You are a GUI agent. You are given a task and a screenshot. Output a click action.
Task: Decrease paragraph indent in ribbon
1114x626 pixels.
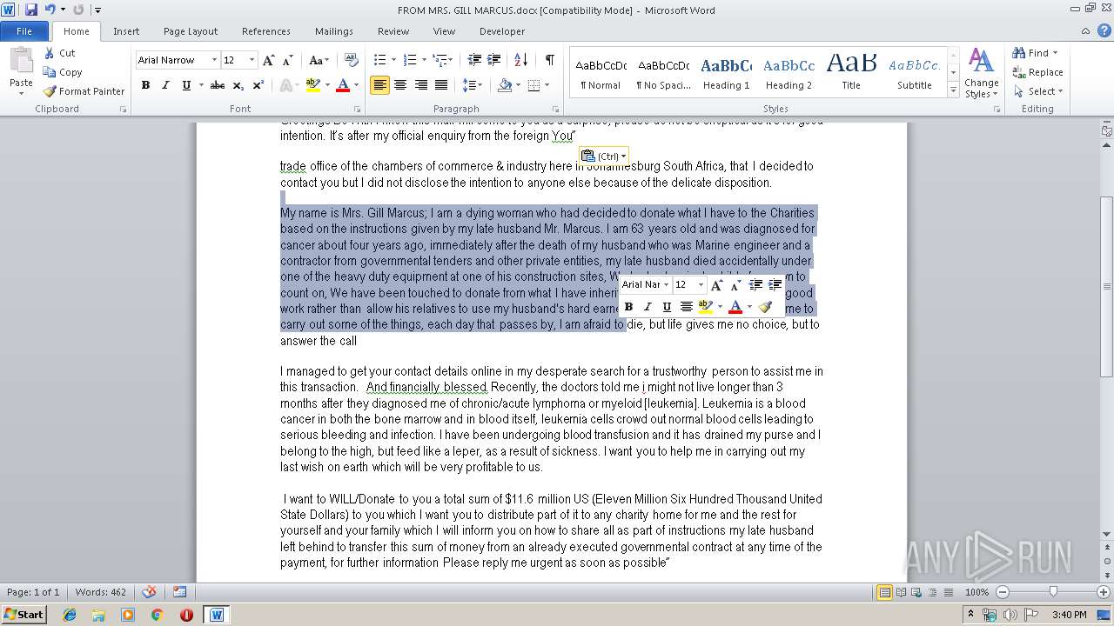coord(474,60)
